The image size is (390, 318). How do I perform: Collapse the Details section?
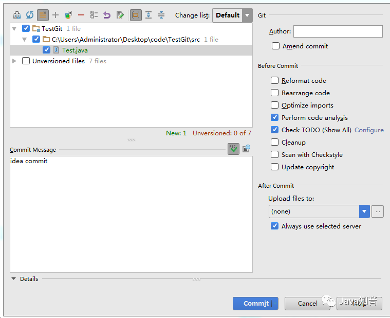14,279
